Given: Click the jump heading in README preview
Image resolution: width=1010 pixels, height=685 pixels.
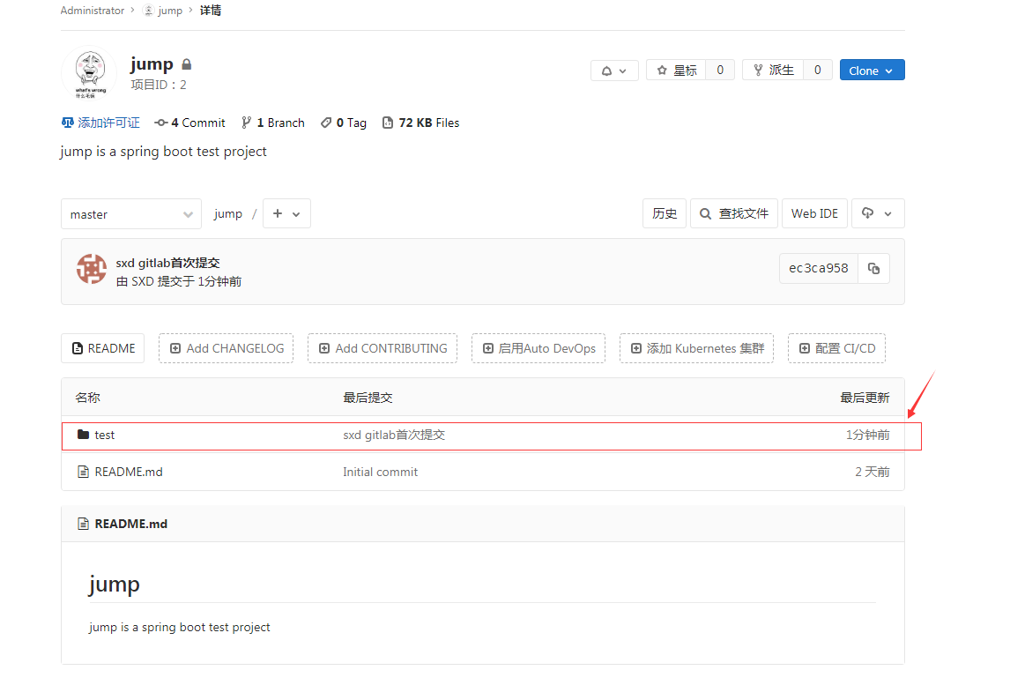Looking at the screenshot, I should (x=114, y=584).
